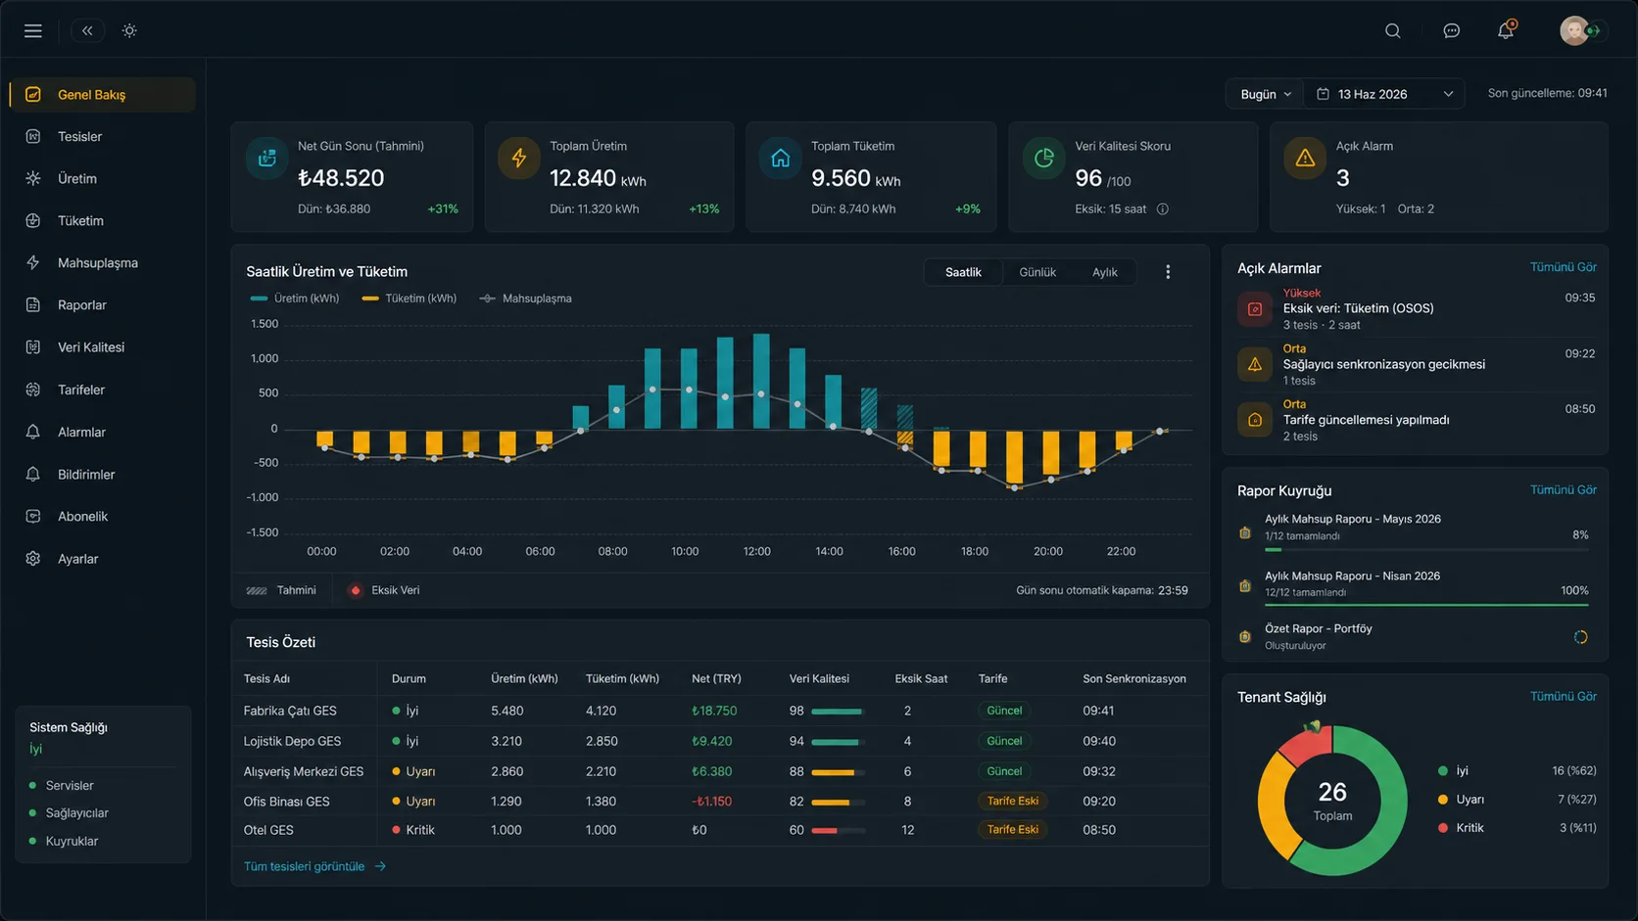Toggle Mahsuplaşma legend series
Screen dimensions: 1638x921
click(x=526, y=299)
